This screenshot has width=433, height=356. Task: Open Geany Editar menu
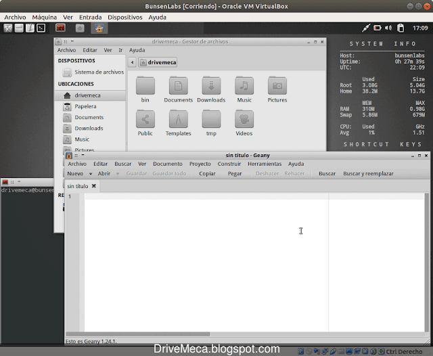click(x=101, y=164)
